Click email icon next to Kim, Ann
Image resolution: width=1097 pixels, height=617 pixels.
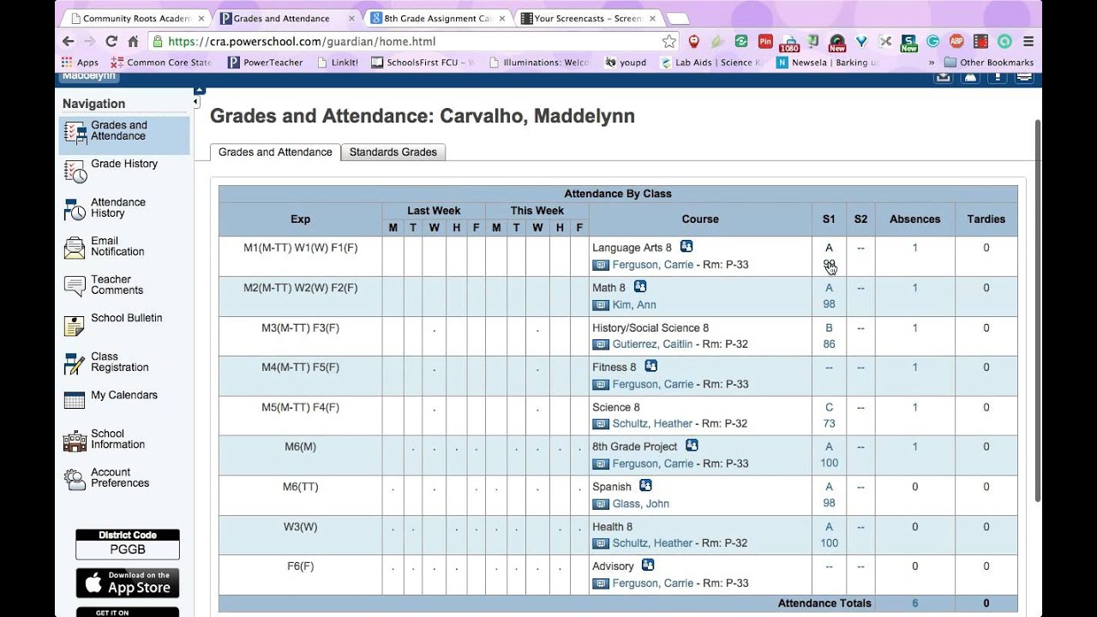click(x=601, y=305)
